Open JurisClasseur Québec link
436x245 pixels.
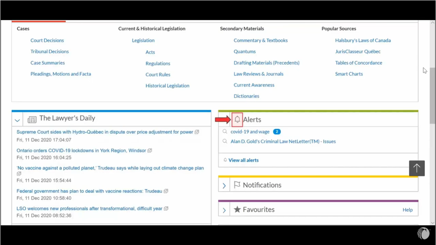pyautogui.click(x=358, y=52)
